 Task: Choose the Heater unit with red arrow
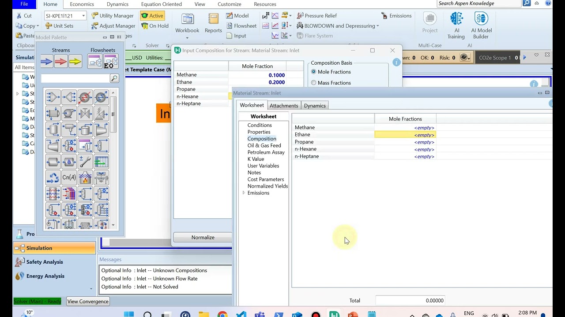pyautogui.click(x=85, y=97)
